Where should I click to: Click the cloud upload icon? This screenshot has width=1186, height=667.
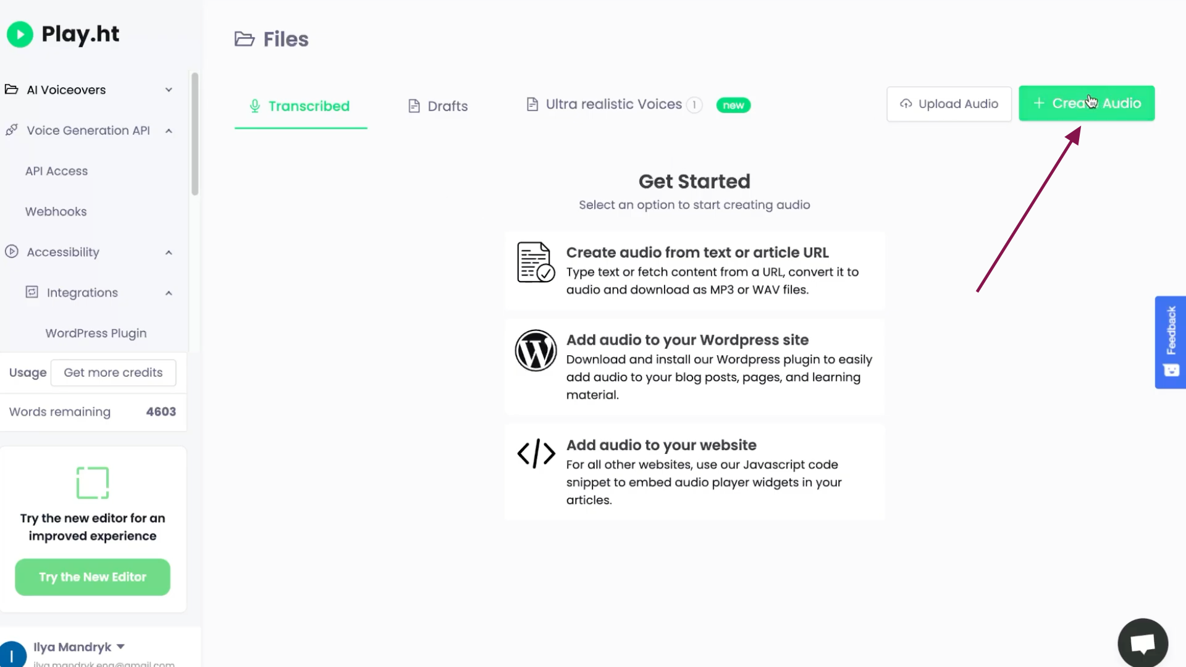point(906,104)
